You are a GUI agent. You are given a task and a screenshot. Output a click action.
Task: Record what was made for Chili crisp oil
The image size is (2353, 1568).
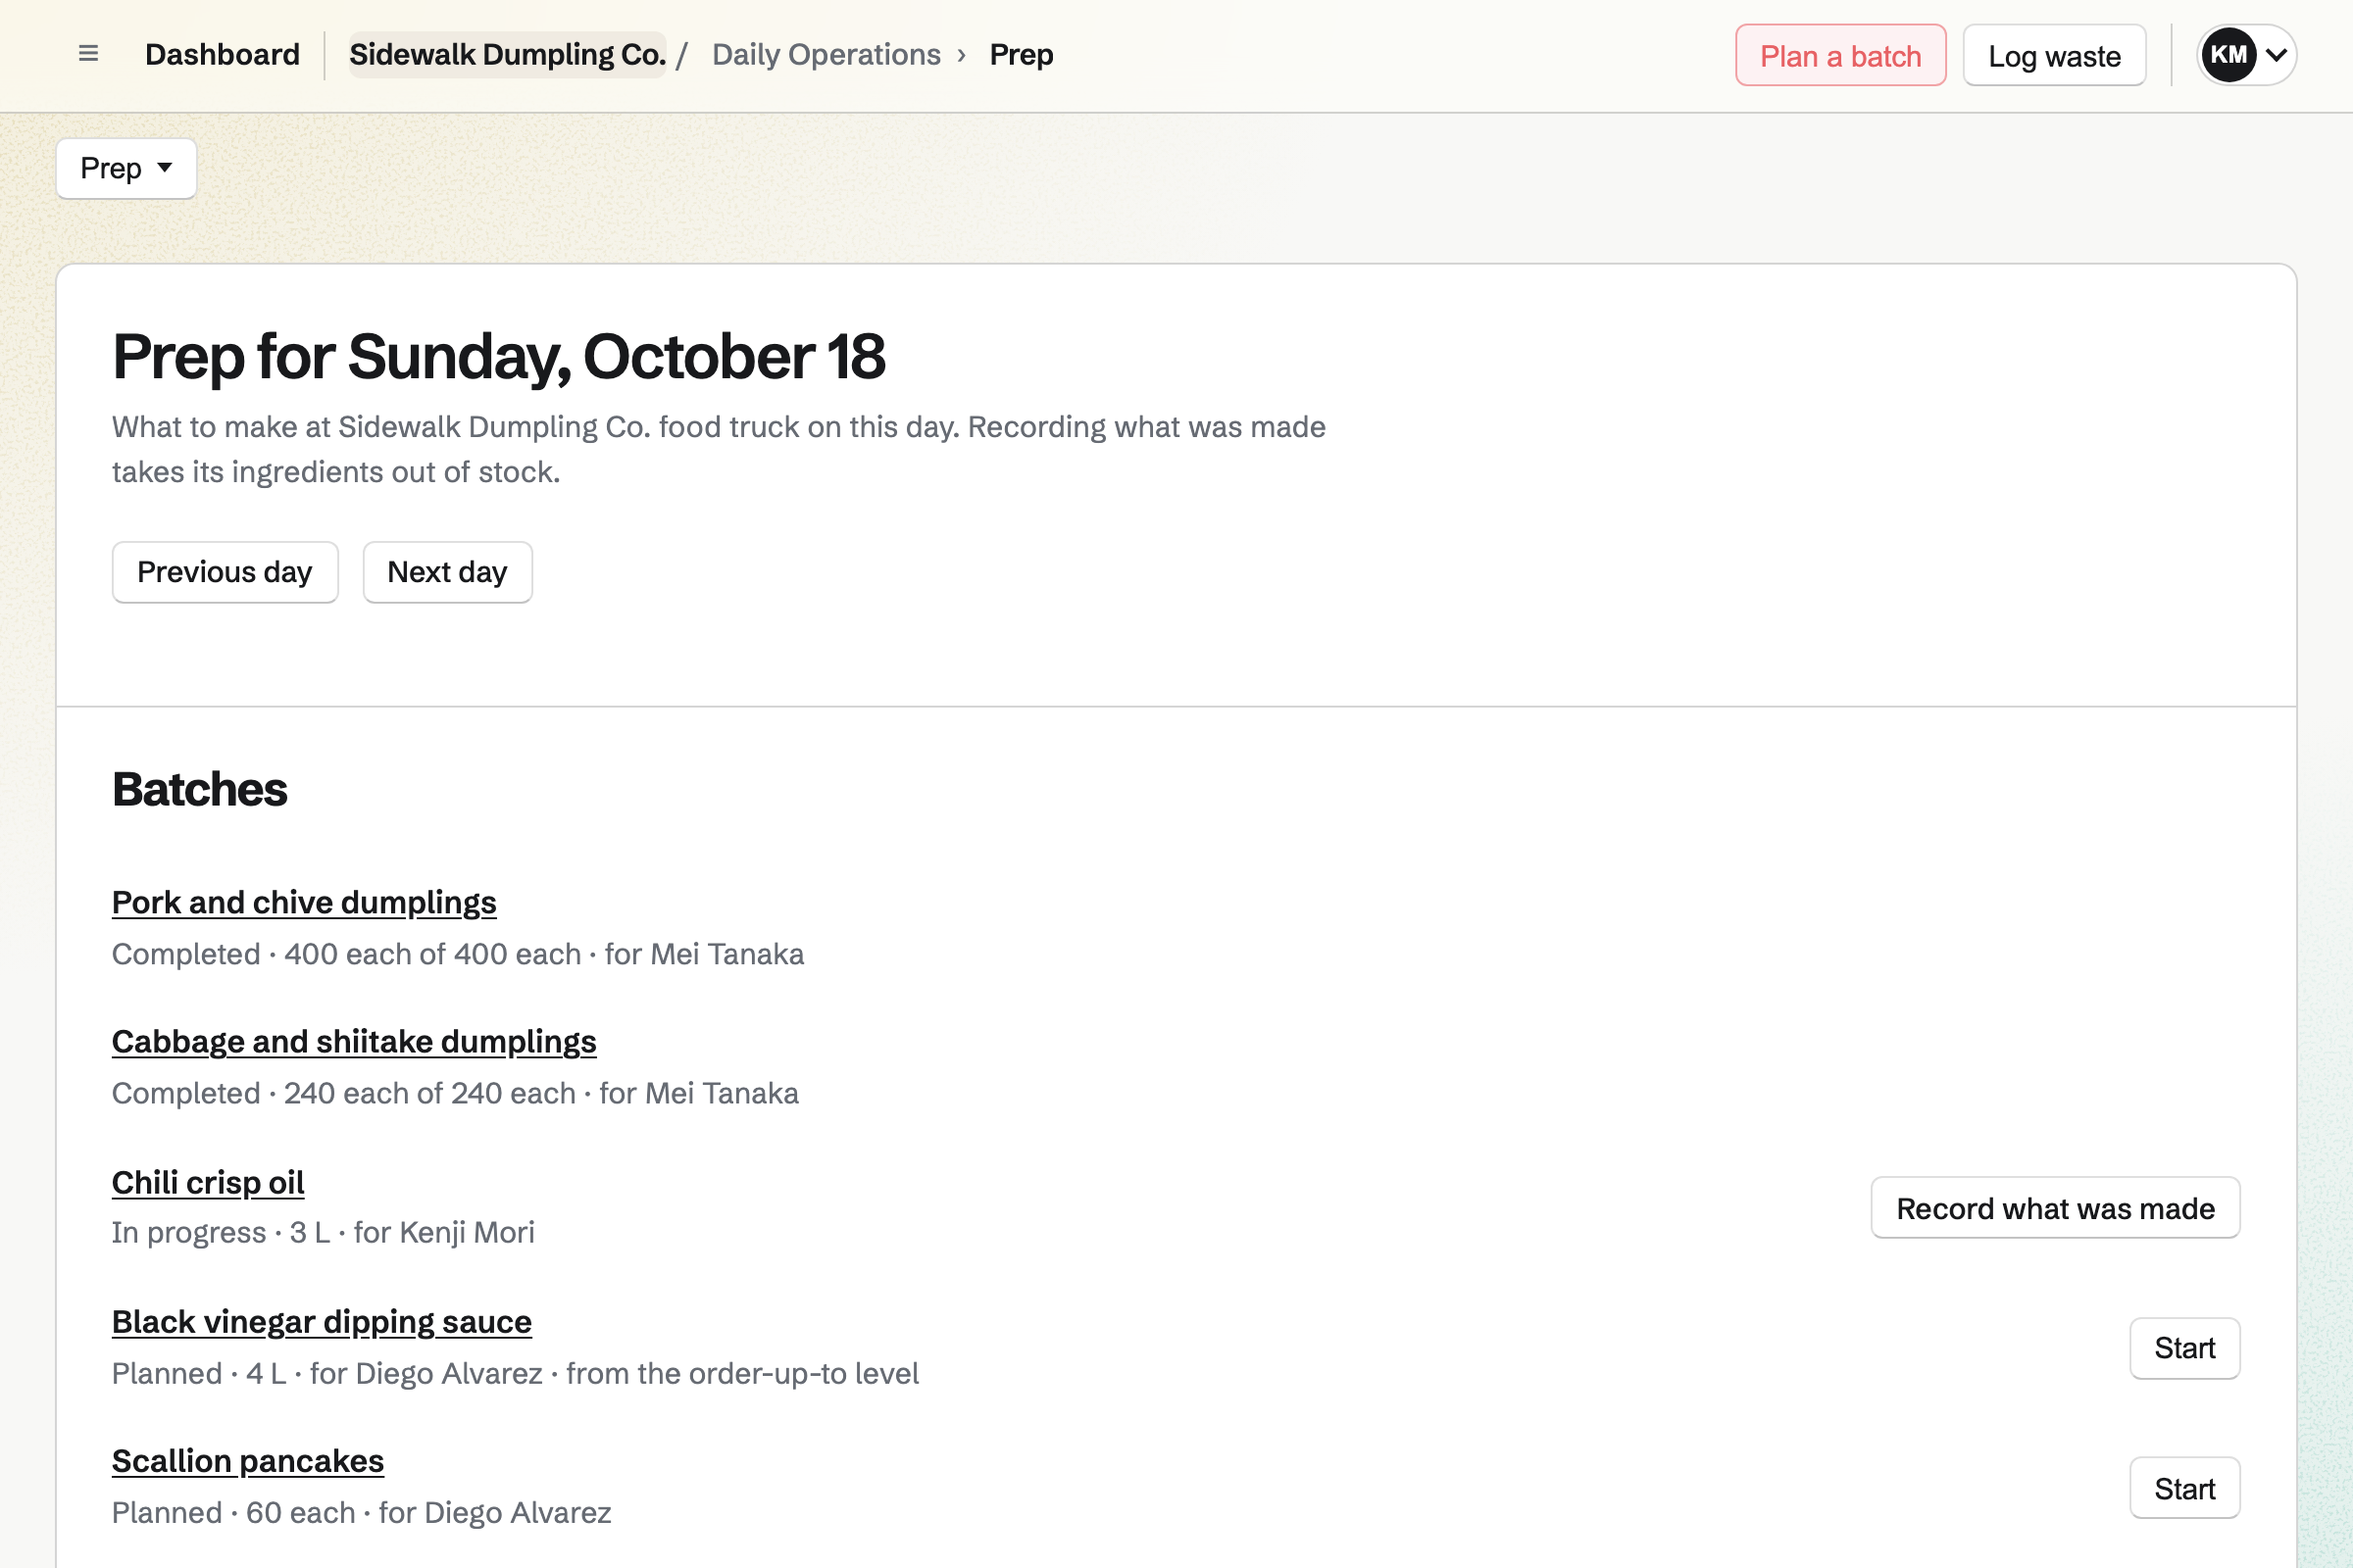2055,1208
